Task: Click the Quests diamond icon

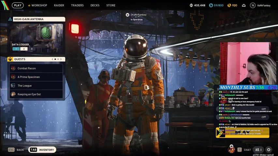Action: (10, 59)
